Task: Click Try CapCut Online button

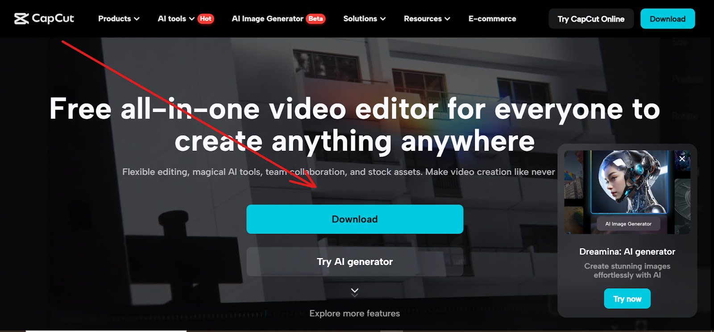Action: click(591, 19)
